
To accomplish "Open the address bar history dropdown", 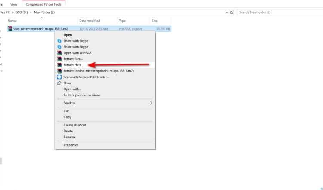I will click(227, 12).
